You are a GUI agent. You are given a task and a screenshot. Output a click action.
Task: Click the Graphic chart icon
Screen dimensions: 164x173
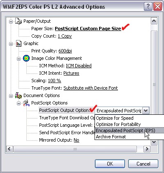coord(18,43)
